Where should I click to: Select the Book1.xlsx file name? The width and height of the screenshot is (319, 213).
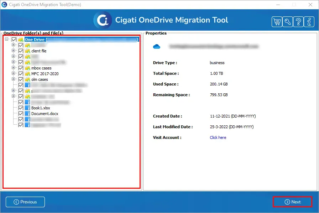click(41, 108)
